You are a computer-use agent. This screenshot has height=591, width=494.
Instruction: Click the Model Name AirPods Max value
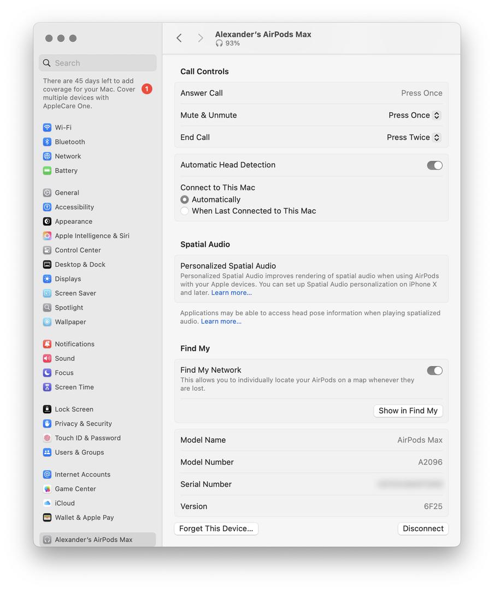tap(420, 440)
